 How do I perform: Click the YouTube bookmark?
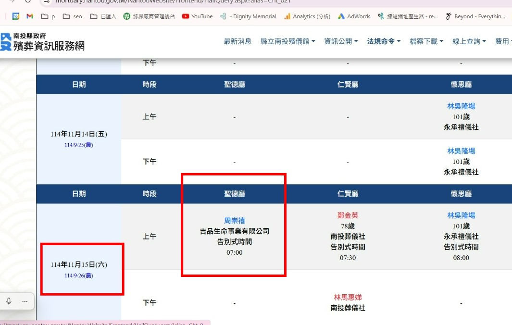point(197,16)
